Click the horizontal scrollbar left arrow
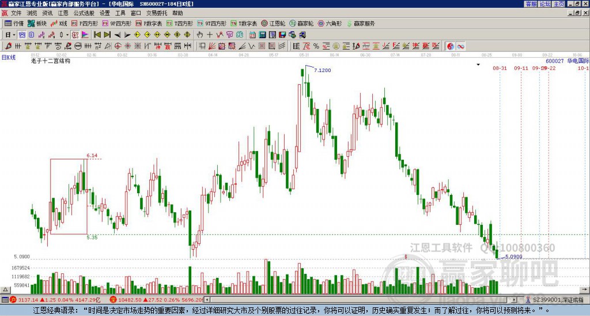 (207, 300)
